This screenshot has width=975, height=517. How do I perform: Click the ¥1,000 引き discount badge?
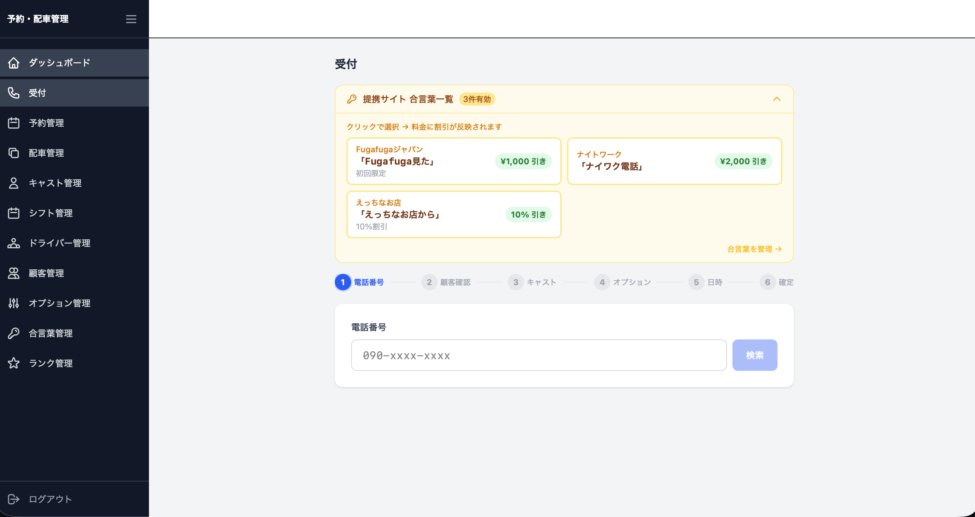[x=523, y=162]
